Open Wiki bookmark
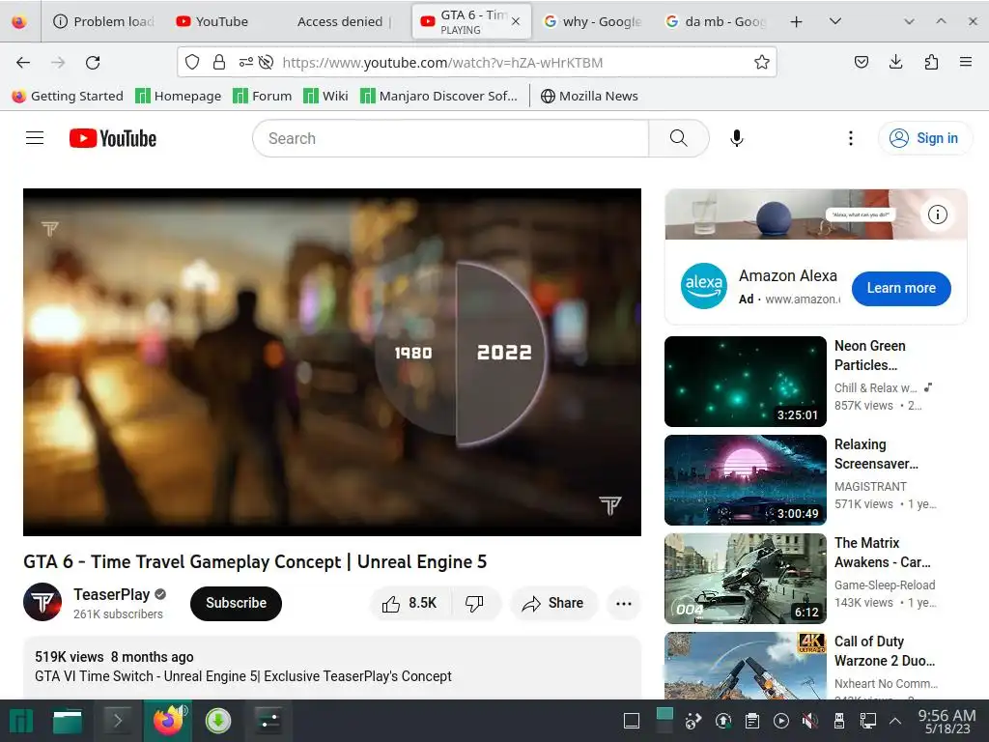The image size is (989, 742). click(x=325, y=96)
